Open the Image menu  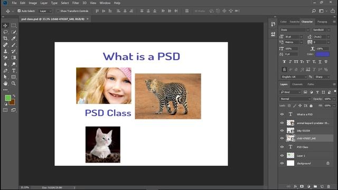(33, 3)
